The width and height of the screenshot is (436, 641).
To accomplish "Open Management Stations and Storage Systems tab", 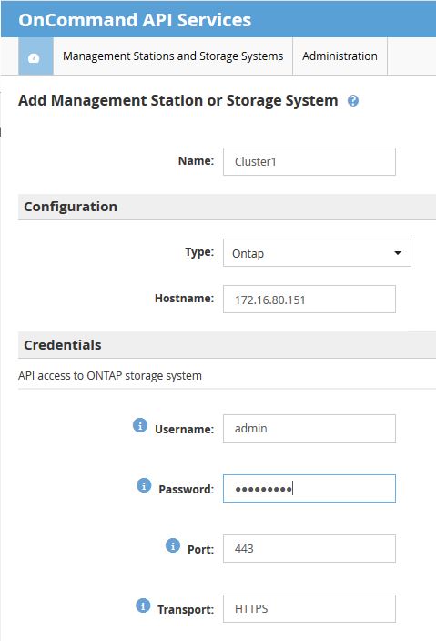I will coord(173,56).
